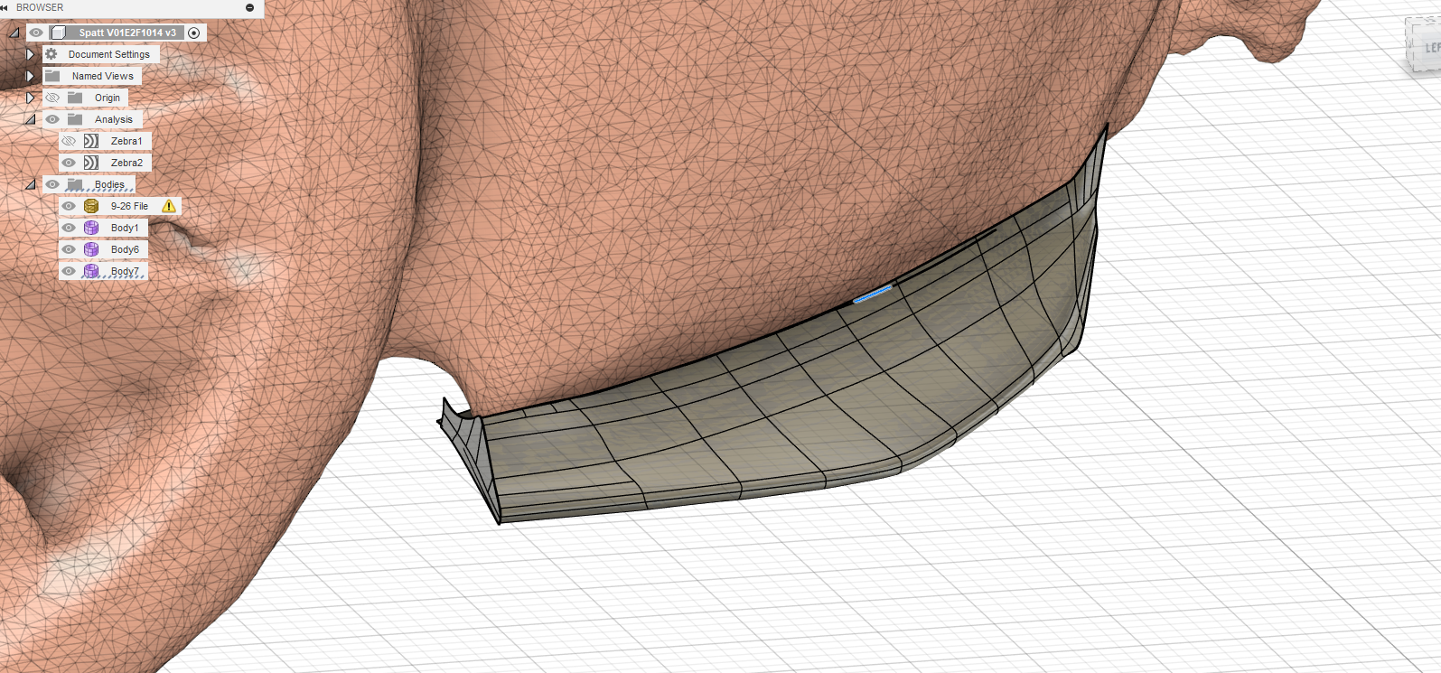The width and height of the screenshot is (1441, 673).
Task: Click the Document Settings gear icon
Action: click(51, 54)
